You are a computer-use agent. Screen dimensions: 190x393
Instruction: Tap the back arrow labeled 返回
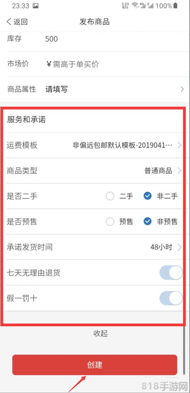tap(17, 21)
